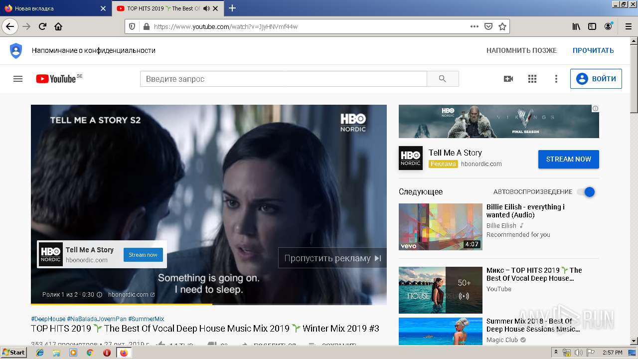Screen dimensions: 638x359
Task: Click the Введите запрос search field
Action: (283, 79)
